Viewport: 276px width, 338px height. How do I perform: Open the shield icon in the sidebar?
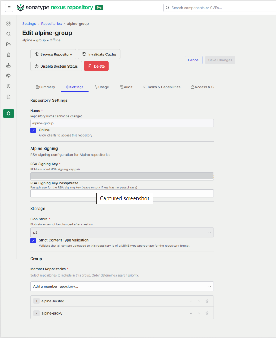[x=9, y=86]
